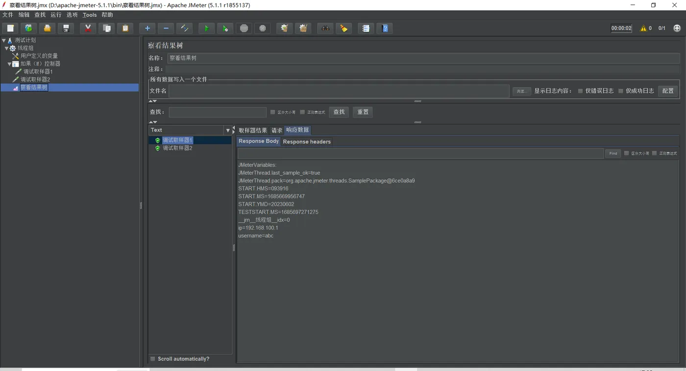Select the 响应数据 tab
Viewport: 686px width, 371px height.
pos(297,130)
